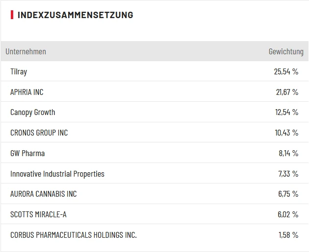Click the 21,67 % weighting value
The height and width of the screenshot is (252, 309).
[x=287, y=92]
